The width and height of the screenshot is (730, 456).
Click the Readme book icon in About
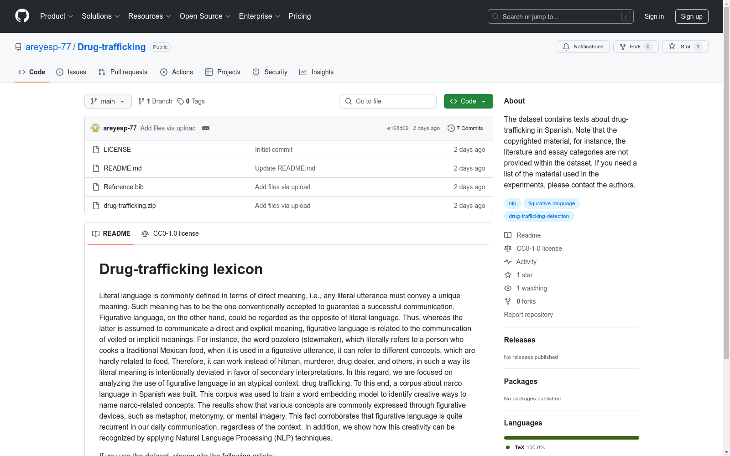pyautogui.click(x=508, y=235)
